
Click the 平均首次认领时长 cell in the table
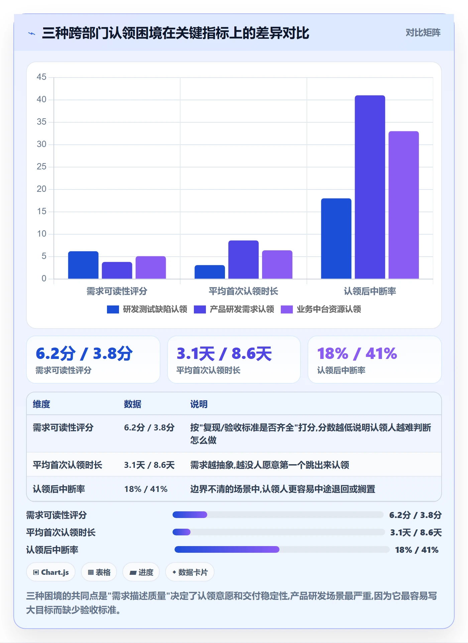coord(68,465)
